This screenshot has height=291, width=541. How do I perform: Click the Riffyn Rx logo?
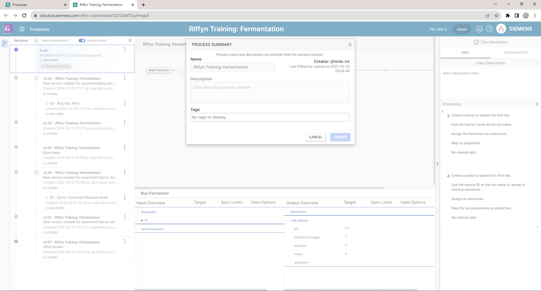[x=8, y=28]
